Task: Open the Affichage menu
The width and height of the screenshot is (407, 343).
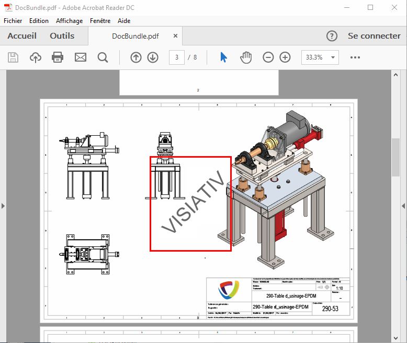Action: click(69, 21)
